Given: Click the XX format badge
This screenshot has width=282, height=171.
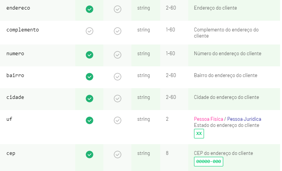Looking at the screenshot, I should pos(199,133).
